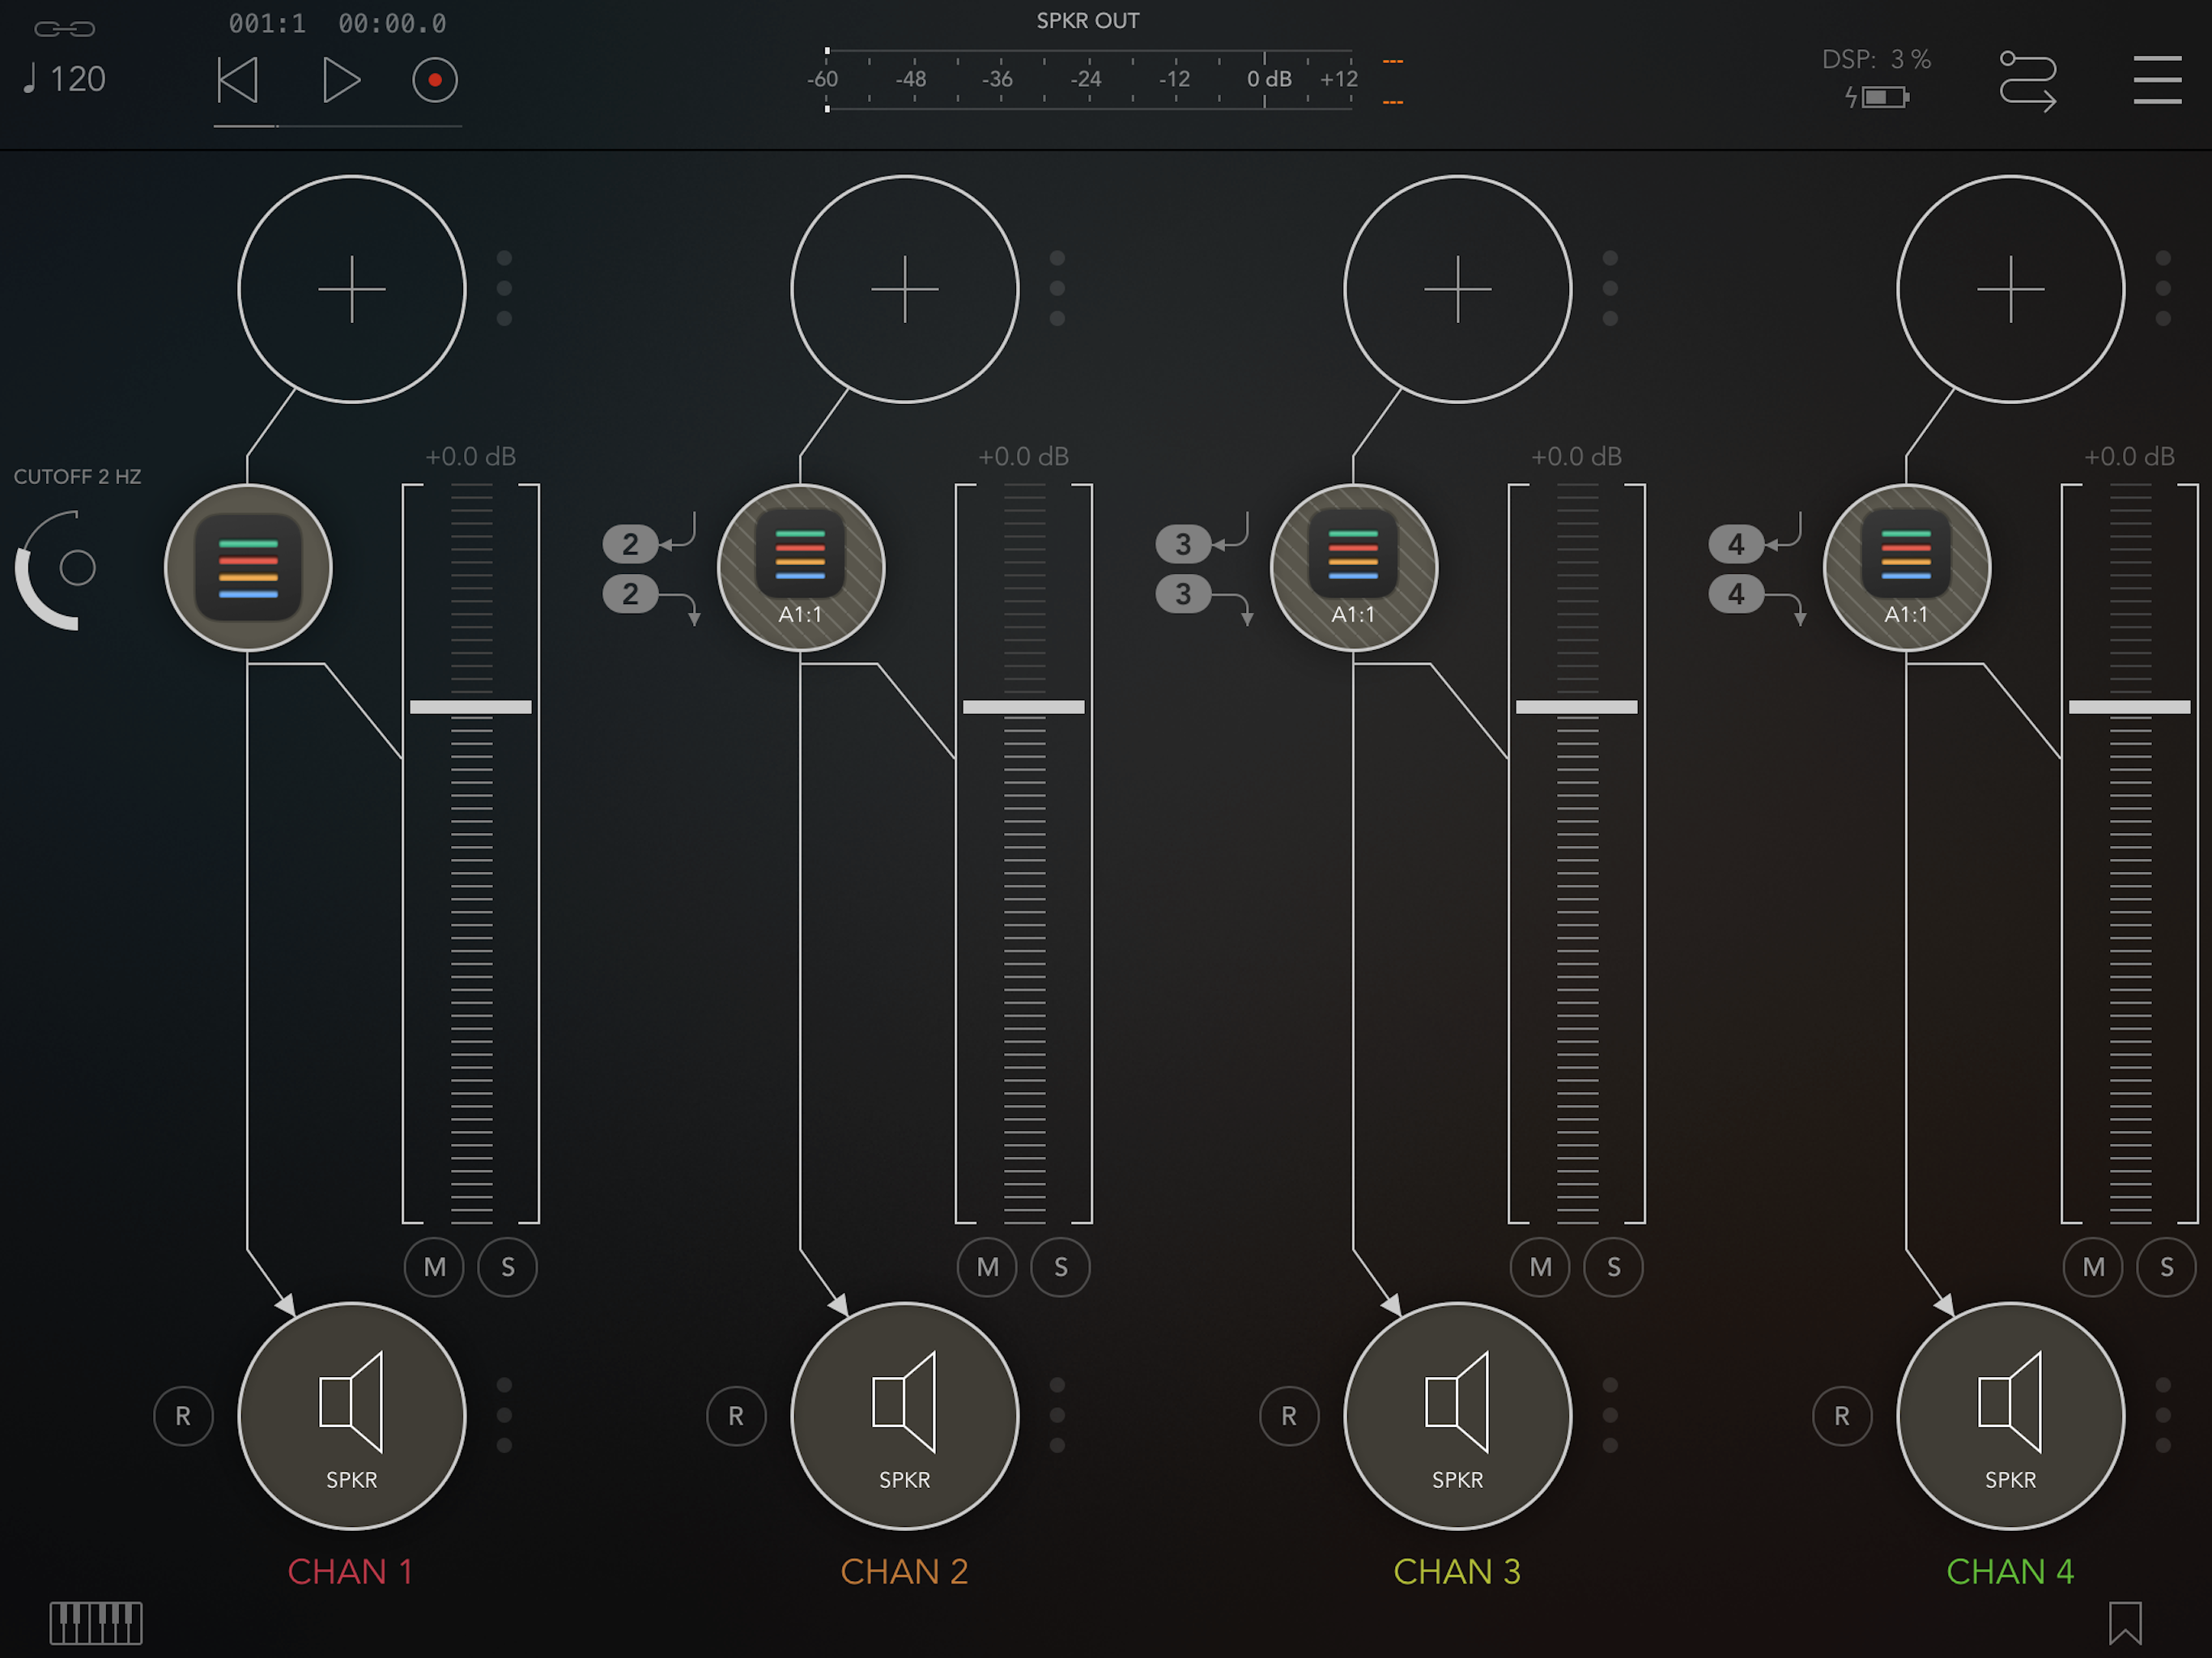Open the hamburger main menu
The height and width of the screenshot is (1658, 2212).
tap(2157, 80)
